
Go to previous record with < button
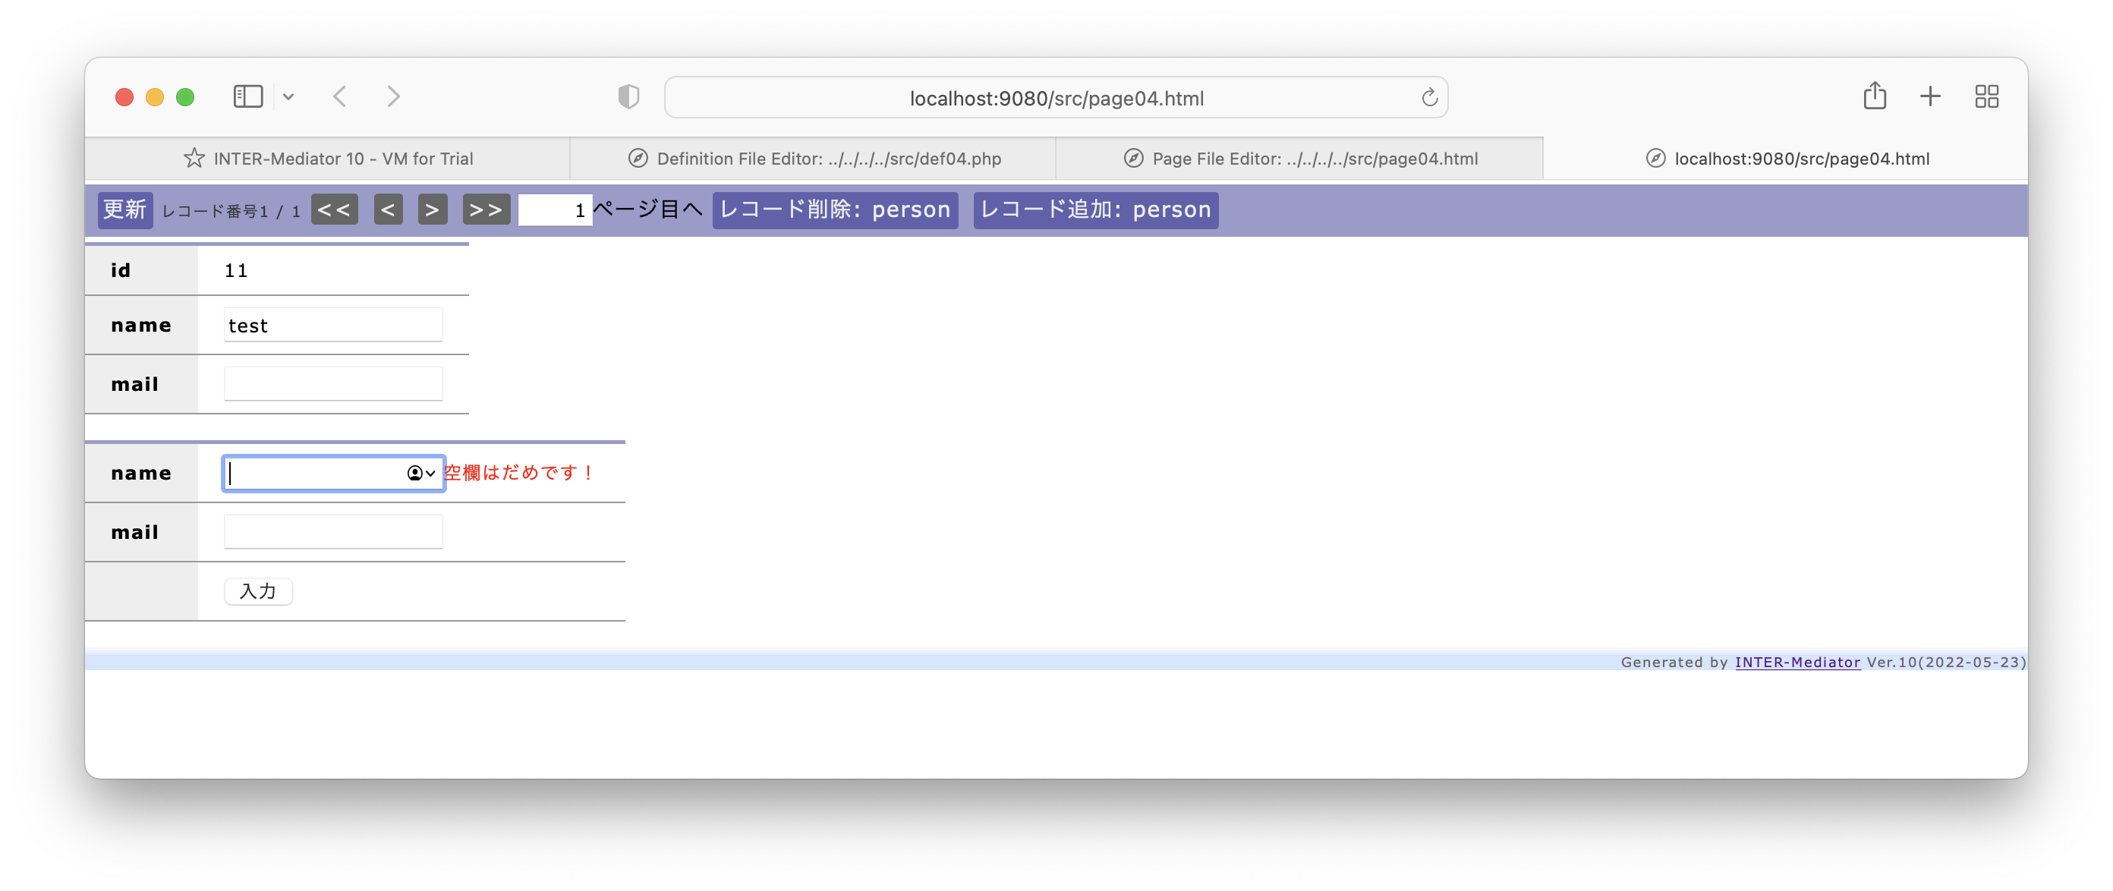pos(388,210)
